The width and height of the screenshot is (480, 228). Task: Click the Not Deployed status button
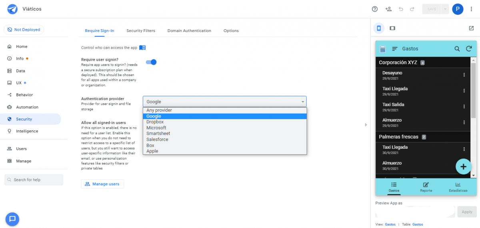tap(24, 30)
